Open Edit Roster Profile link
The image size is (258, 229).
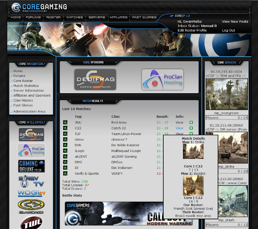pyautogui.click(x=192, y=30)
